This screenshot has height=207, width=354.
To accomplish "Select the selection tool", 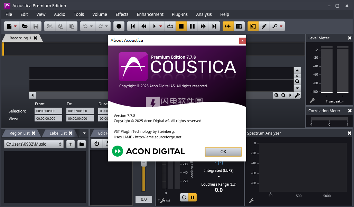I will coord(253,26).
